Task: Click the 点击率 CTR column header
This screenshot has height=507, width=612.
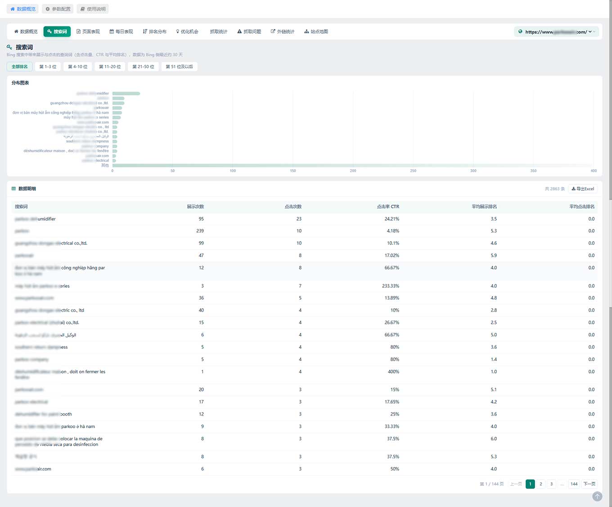Action: point(388,206)
